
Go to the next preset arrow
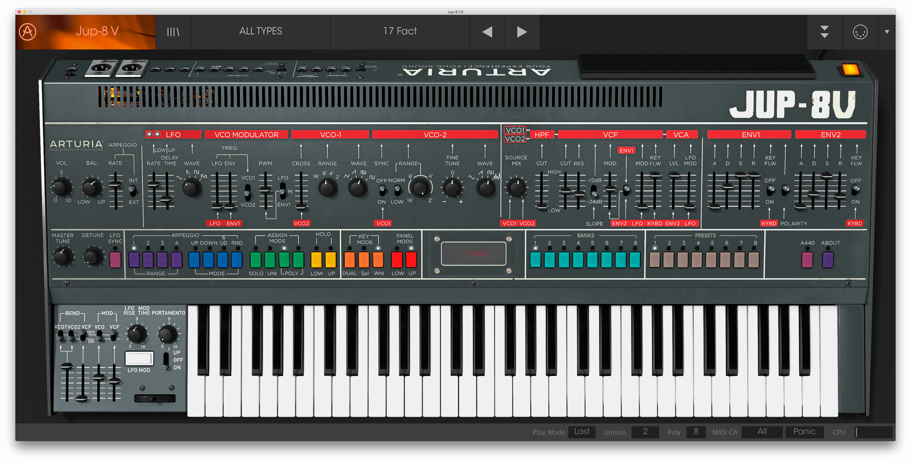(522, 32)
